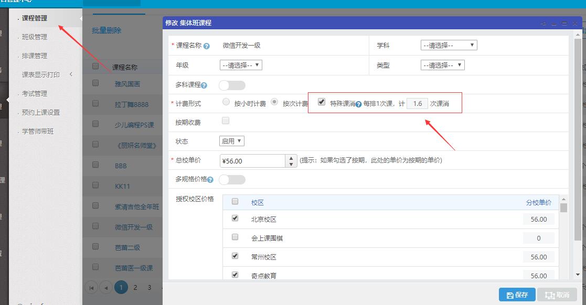Open course 少儿编程PS课 in list
Screen dimensions: 586x305
[x=134, y=125]
